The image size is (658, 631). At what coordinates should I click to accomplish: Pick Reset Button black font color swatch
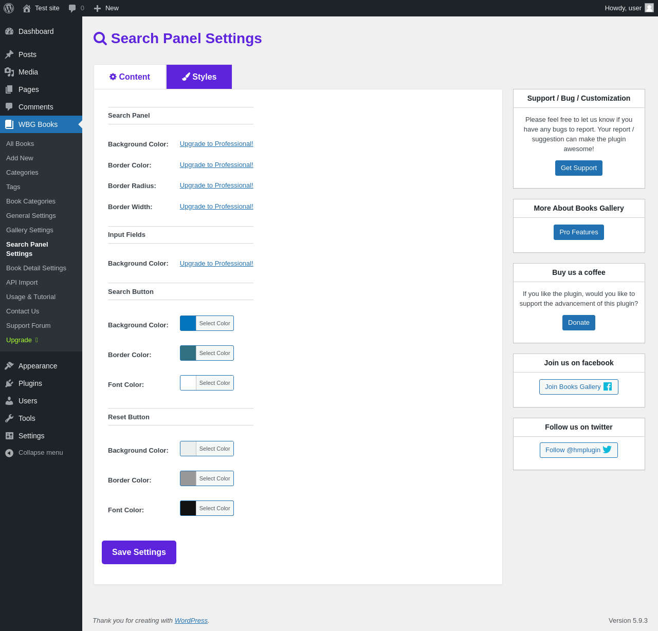[188, 508]
